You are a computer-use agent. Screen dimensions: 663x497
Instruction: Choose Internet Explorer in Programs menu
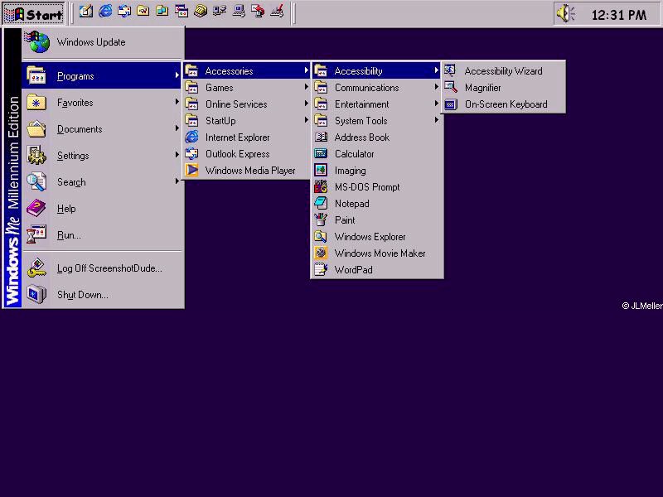pyautogui.click(x=247, y=137)
